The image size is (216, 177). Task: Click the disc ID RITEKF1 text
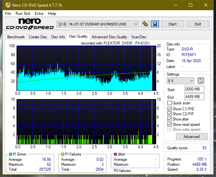tap(189, 55)
